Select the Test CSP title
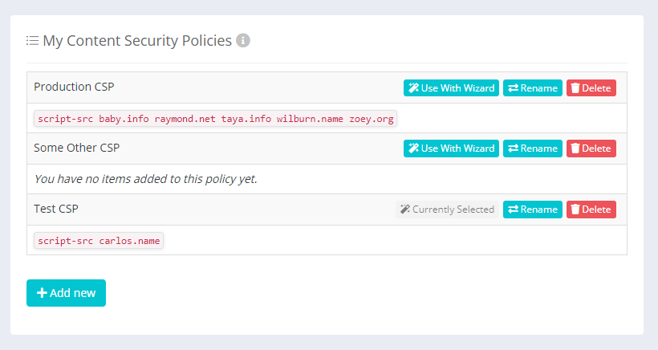Viewport: 658px width, 350px height. (56, 209)
